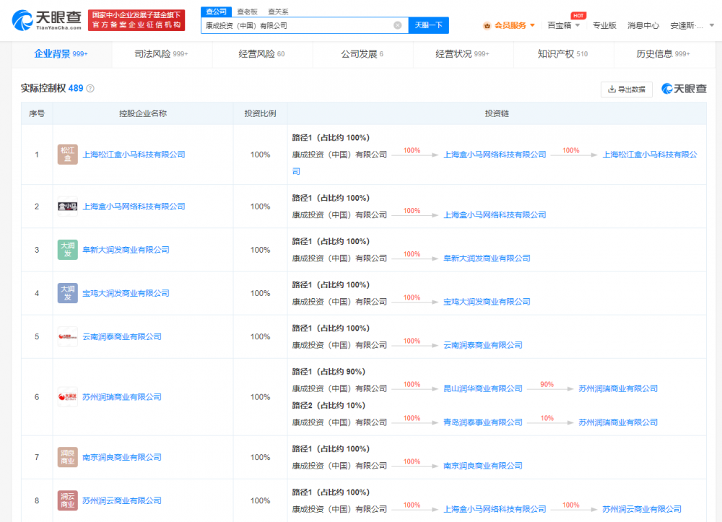
Task: Click the Tianyancha logo at top left
Action: tap(46, 20)
